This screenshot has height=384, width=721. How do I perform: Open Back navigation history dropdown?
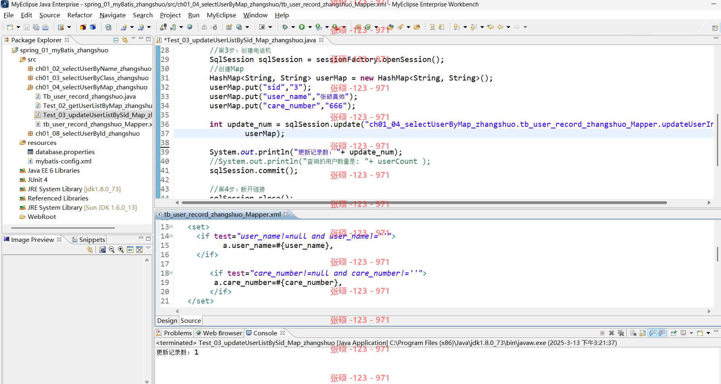[508, 27]
